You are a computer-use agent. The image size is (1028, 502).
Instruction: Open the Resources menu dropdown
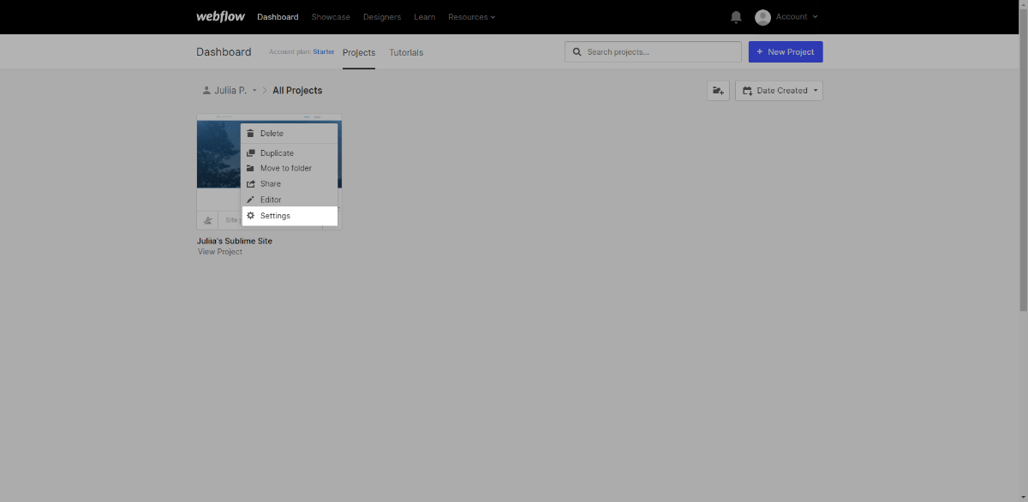[471, 17]
